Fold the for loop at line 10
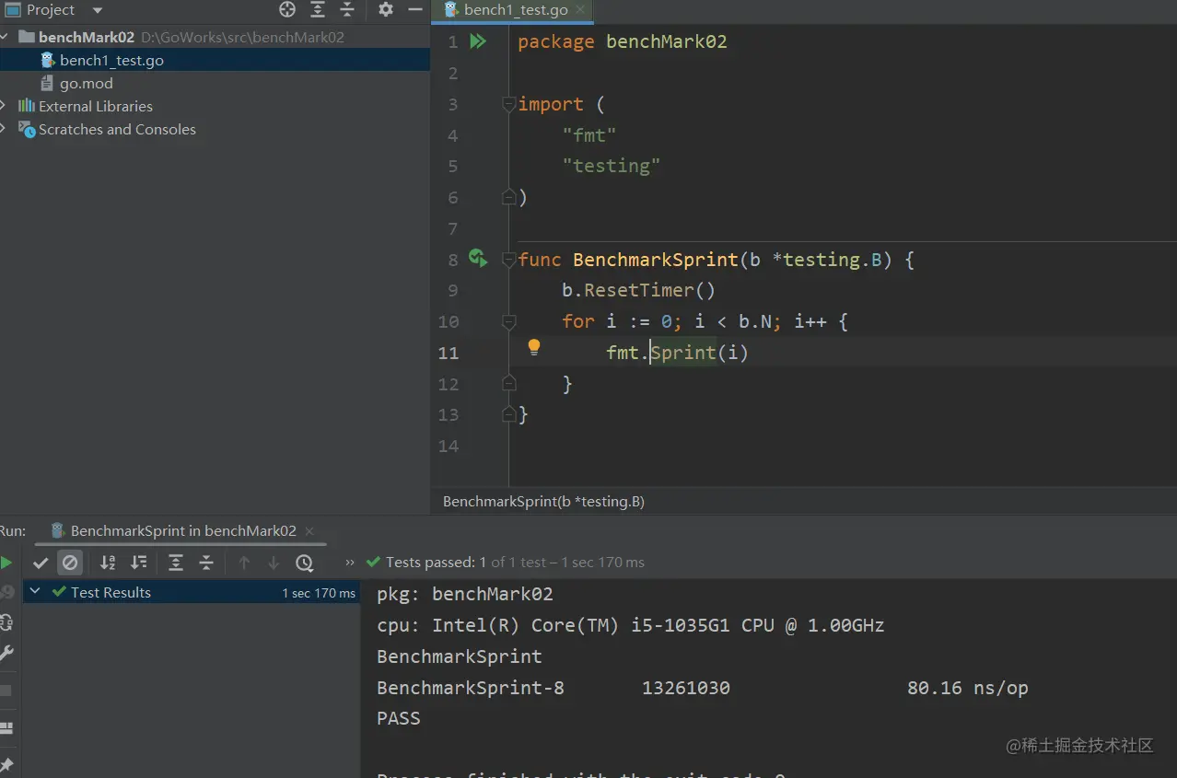 508,322
